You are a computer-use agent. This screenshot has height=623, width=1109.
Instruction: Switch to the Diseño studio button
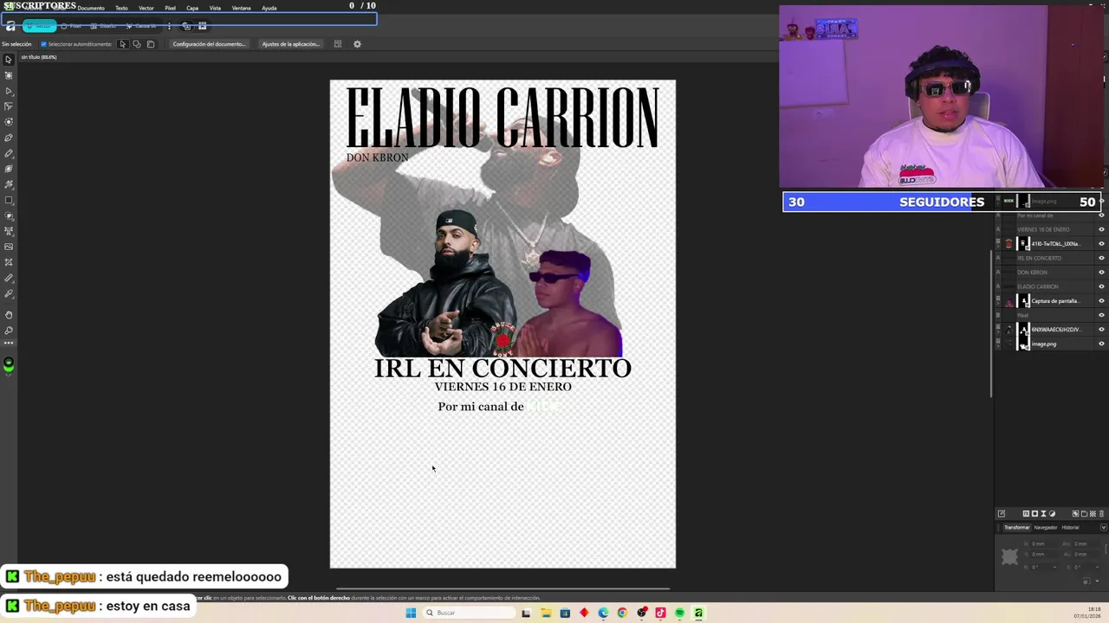(103, 26)
